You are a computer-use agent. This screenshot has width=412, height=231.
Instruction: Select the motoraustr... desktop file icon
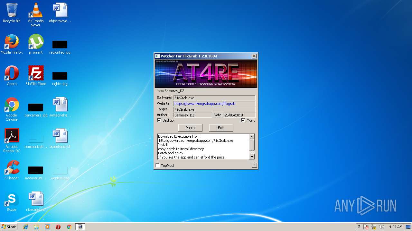36,173
